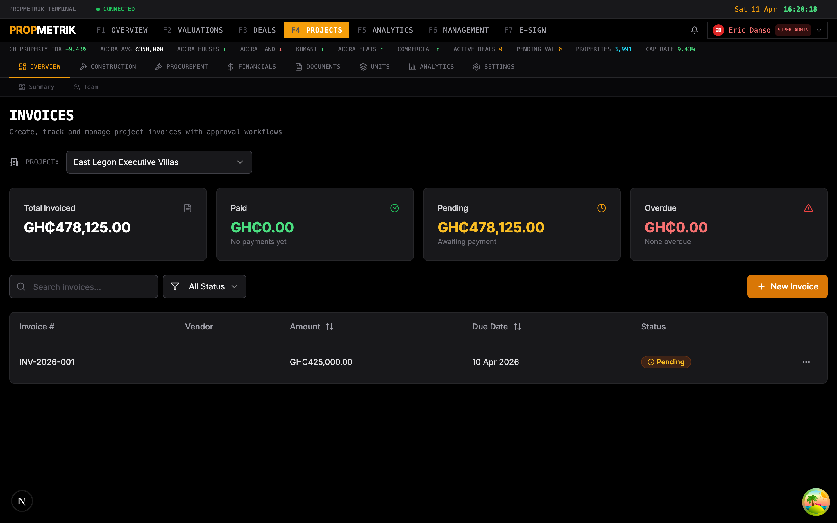This screenshot has width=837, height=523.
Task: Click the Overdue warning triangle icon
Action: pyautogui.click(x=808, y=208)
